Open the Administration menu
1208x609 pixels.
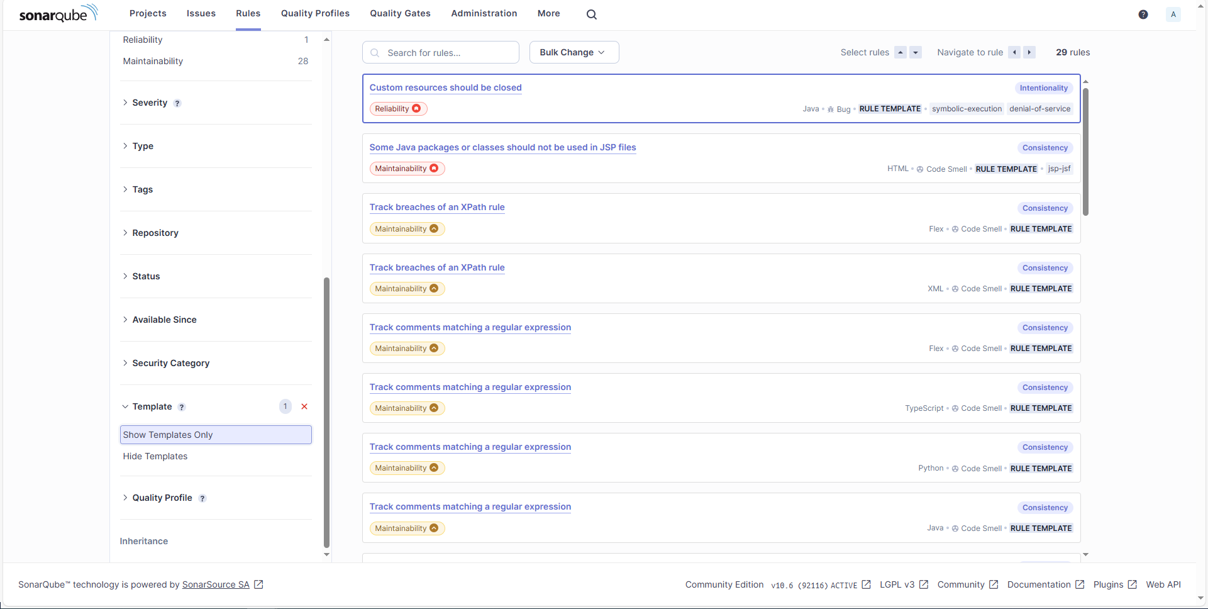tap(484, 13)
